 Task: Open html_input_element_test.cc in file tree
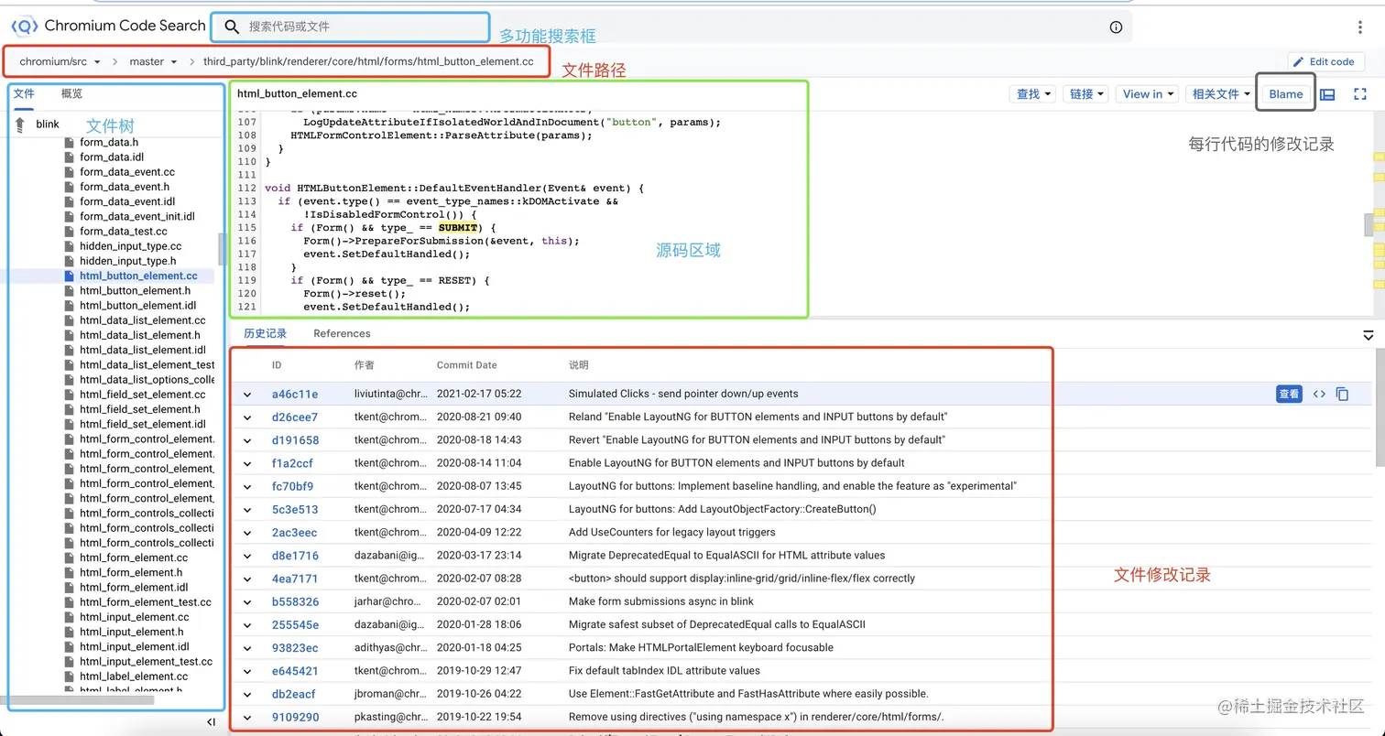146,662
